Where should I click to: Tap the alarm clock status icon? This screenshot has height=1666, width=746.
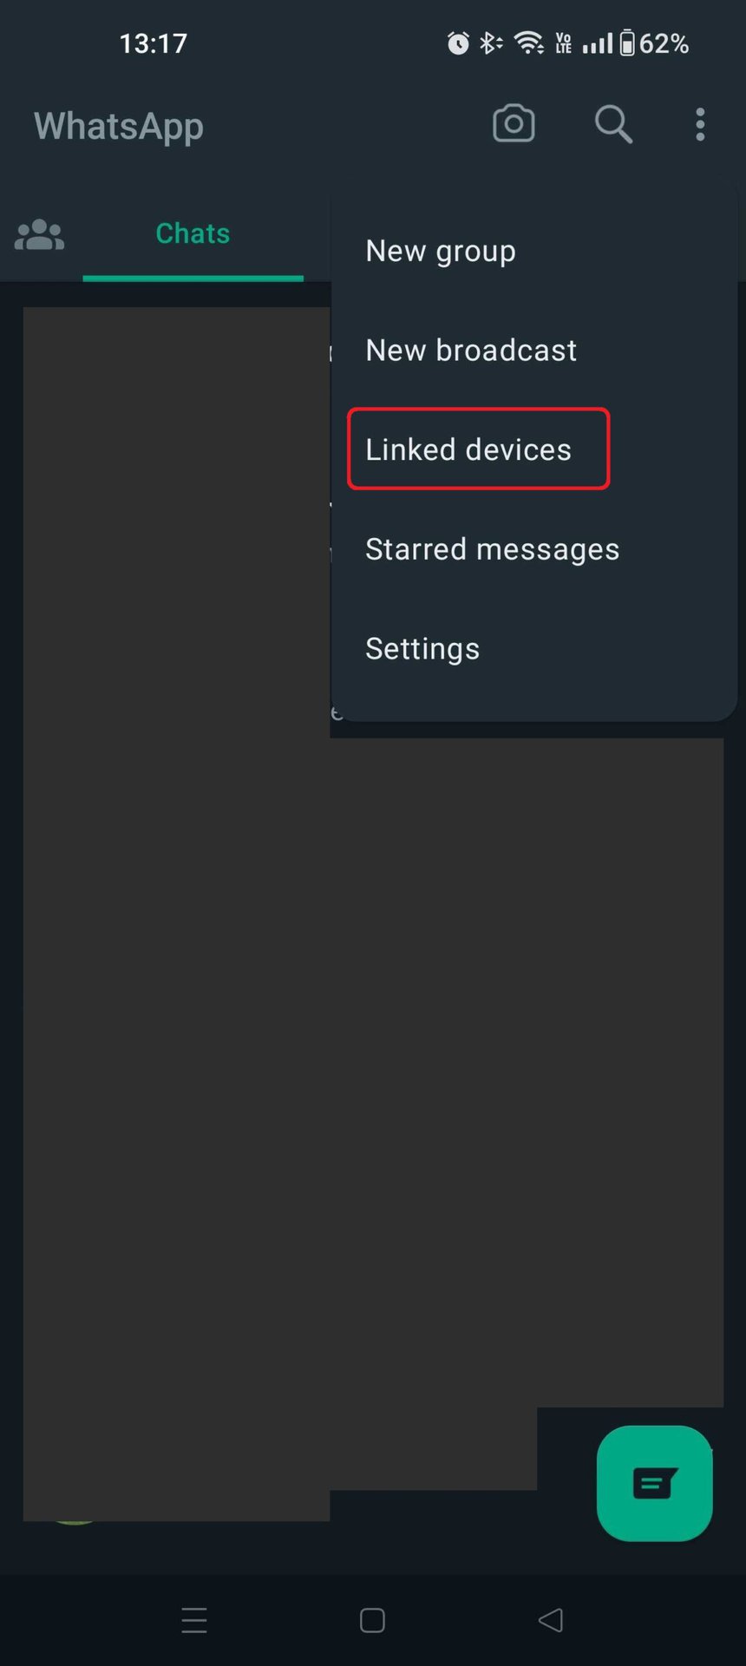[458, 43]
